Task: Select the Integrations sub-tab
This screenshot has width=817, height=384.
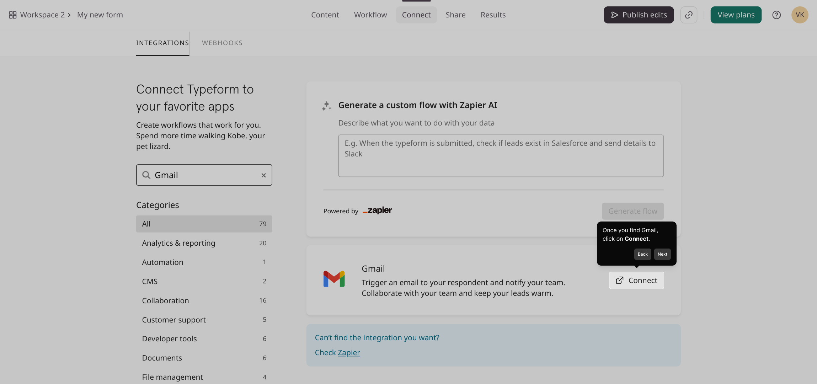Action: tap(162, 43)
